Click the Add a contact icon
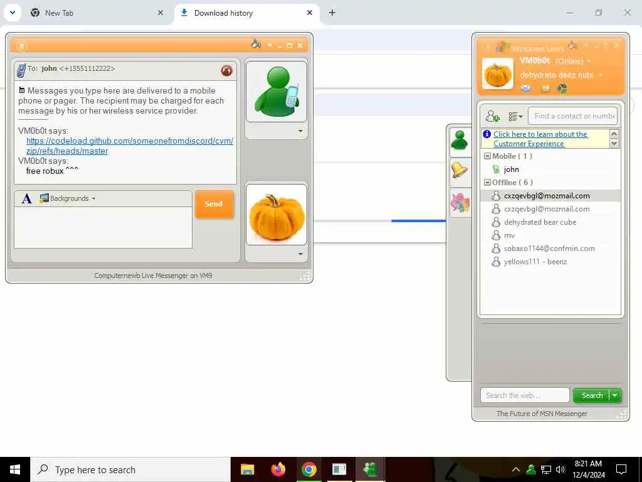This screenshot has width=642, height=482. [x=493, y=116]
